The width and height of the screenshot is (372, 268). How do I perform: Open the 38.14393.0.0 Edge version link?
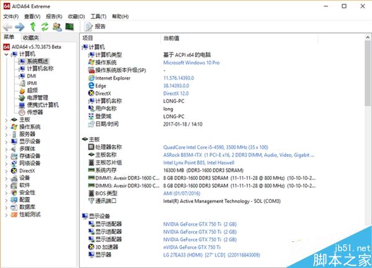click(x=176, y=86)
